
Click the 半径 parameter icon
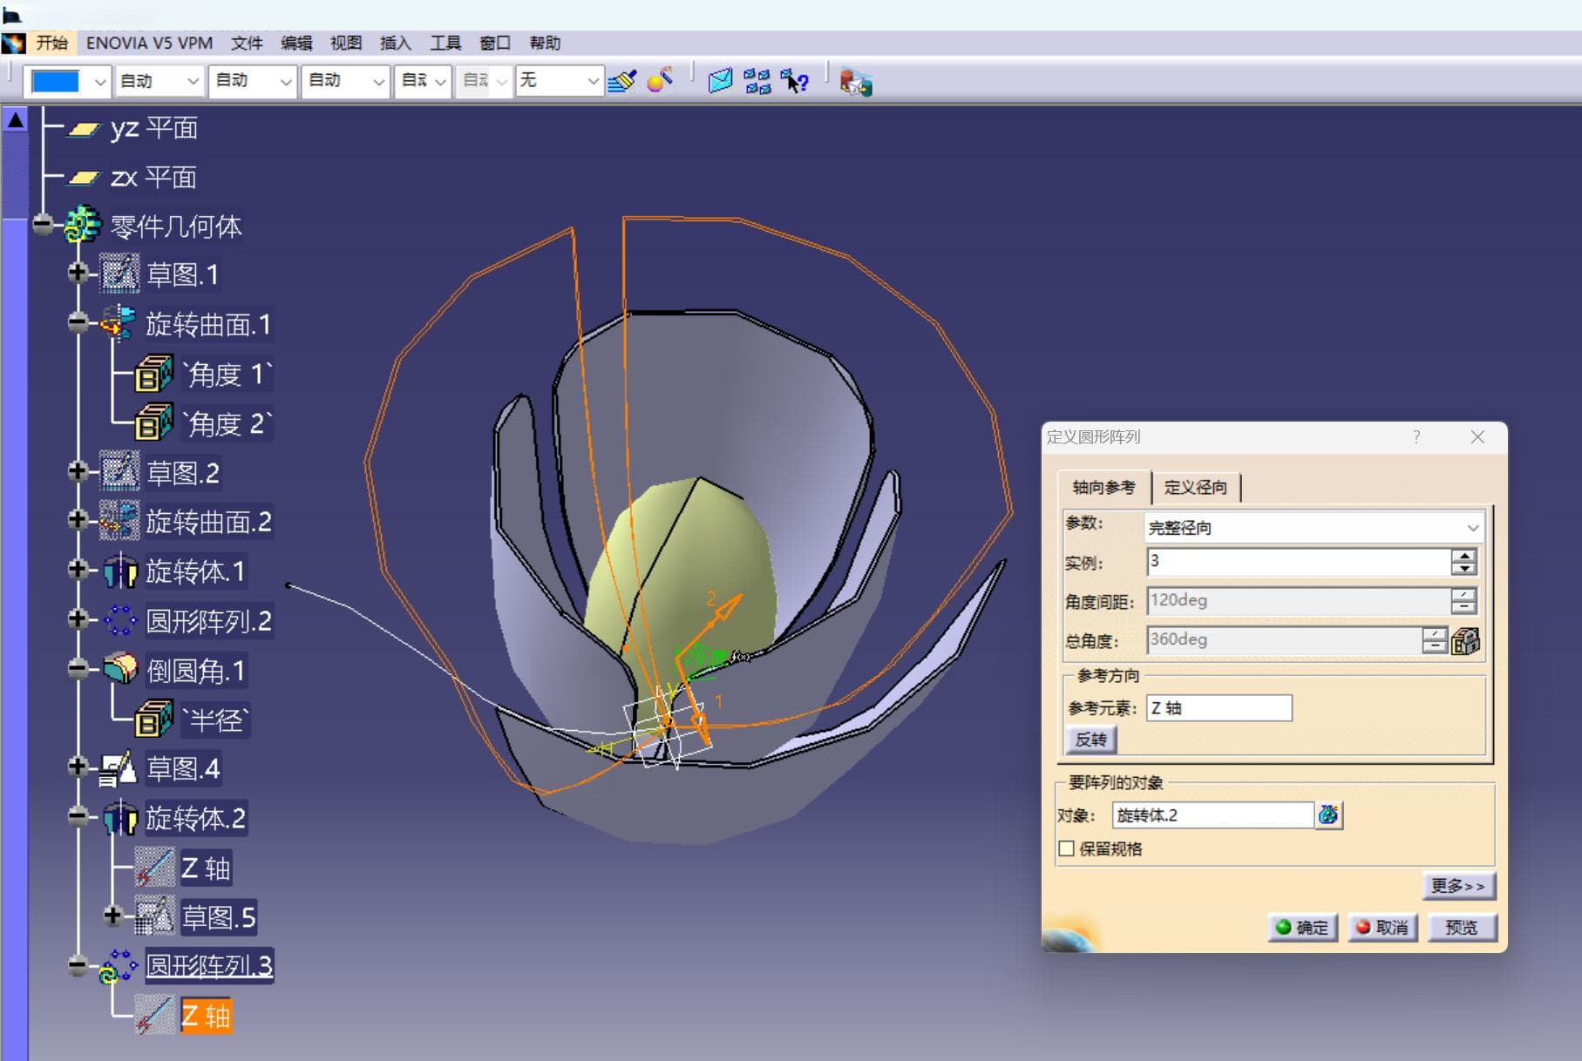click(x=154, y=720)
